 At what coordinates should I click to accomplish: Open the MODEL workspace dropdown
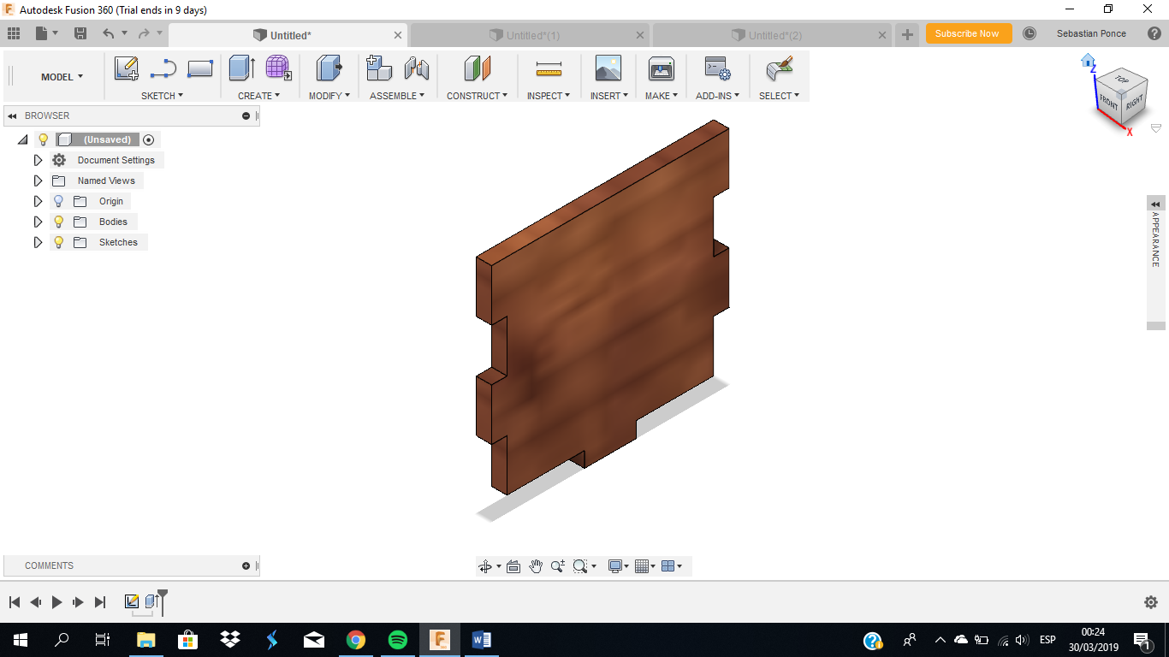pos(62,77)
